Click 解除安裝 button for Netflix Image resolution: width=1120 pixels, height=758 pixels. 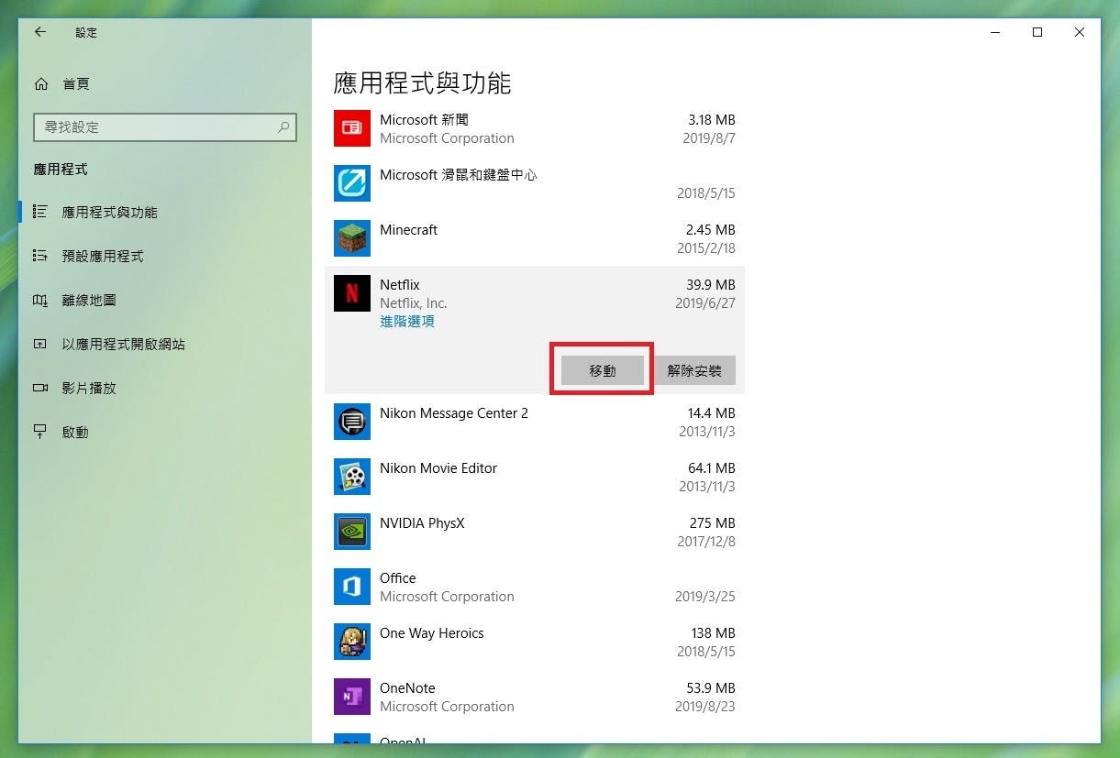[694, 370]
